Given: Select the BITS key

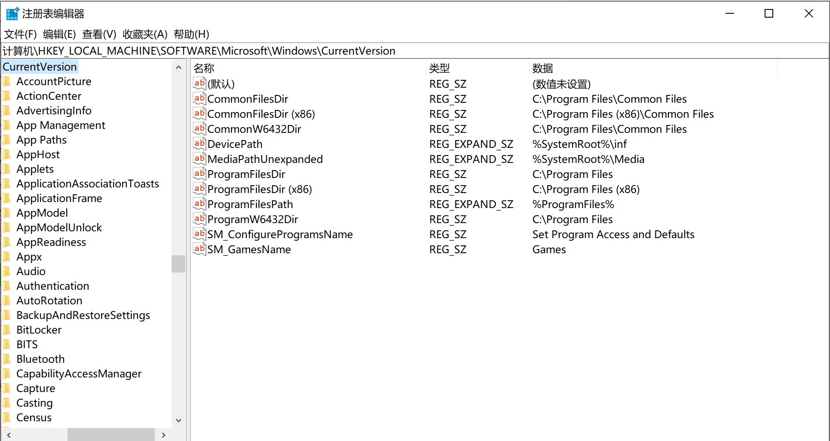Looking at the screenshot, I should (27, 345).
